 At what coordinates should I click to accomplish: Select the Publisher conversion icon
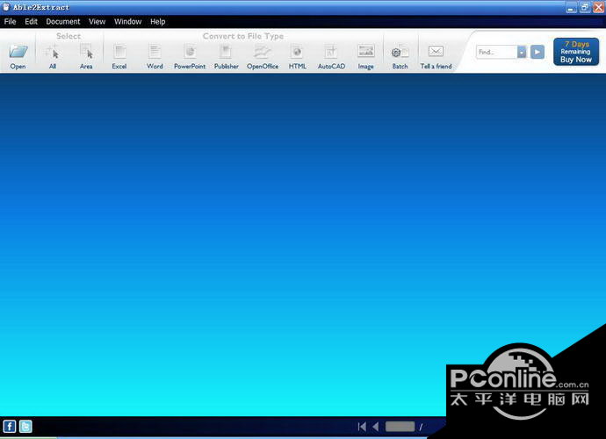pos(226,53)
